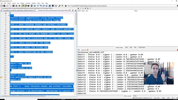
Task: Step out of function in debugger
Action: click(x=44, y=6)
